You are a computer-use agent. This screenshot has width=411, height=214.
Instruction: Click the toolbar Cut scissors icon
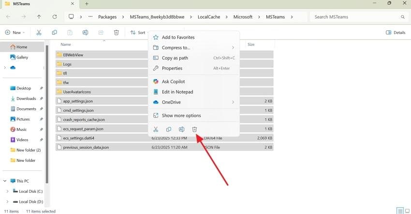[39, 32]
